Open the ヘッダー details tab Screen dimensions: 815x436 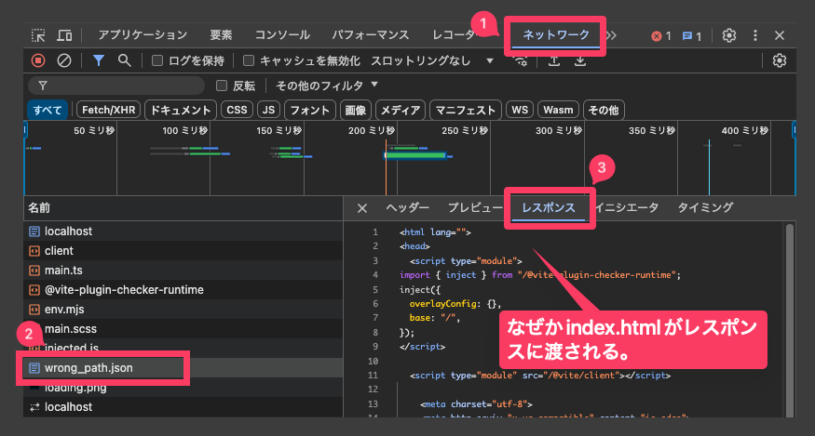click(408, 207)
